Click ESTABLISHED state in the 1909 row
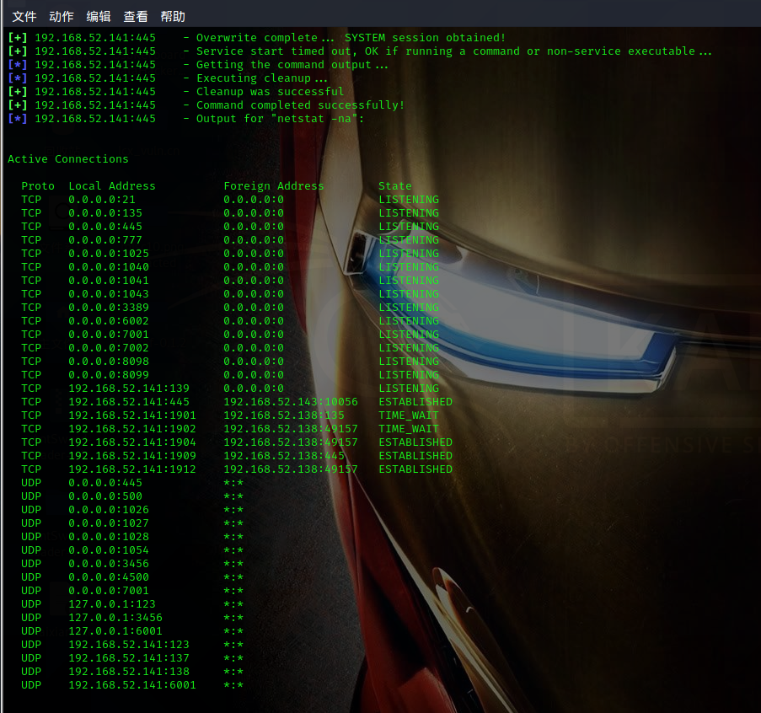This screenshot has width=761, height=713. [415, 456]
